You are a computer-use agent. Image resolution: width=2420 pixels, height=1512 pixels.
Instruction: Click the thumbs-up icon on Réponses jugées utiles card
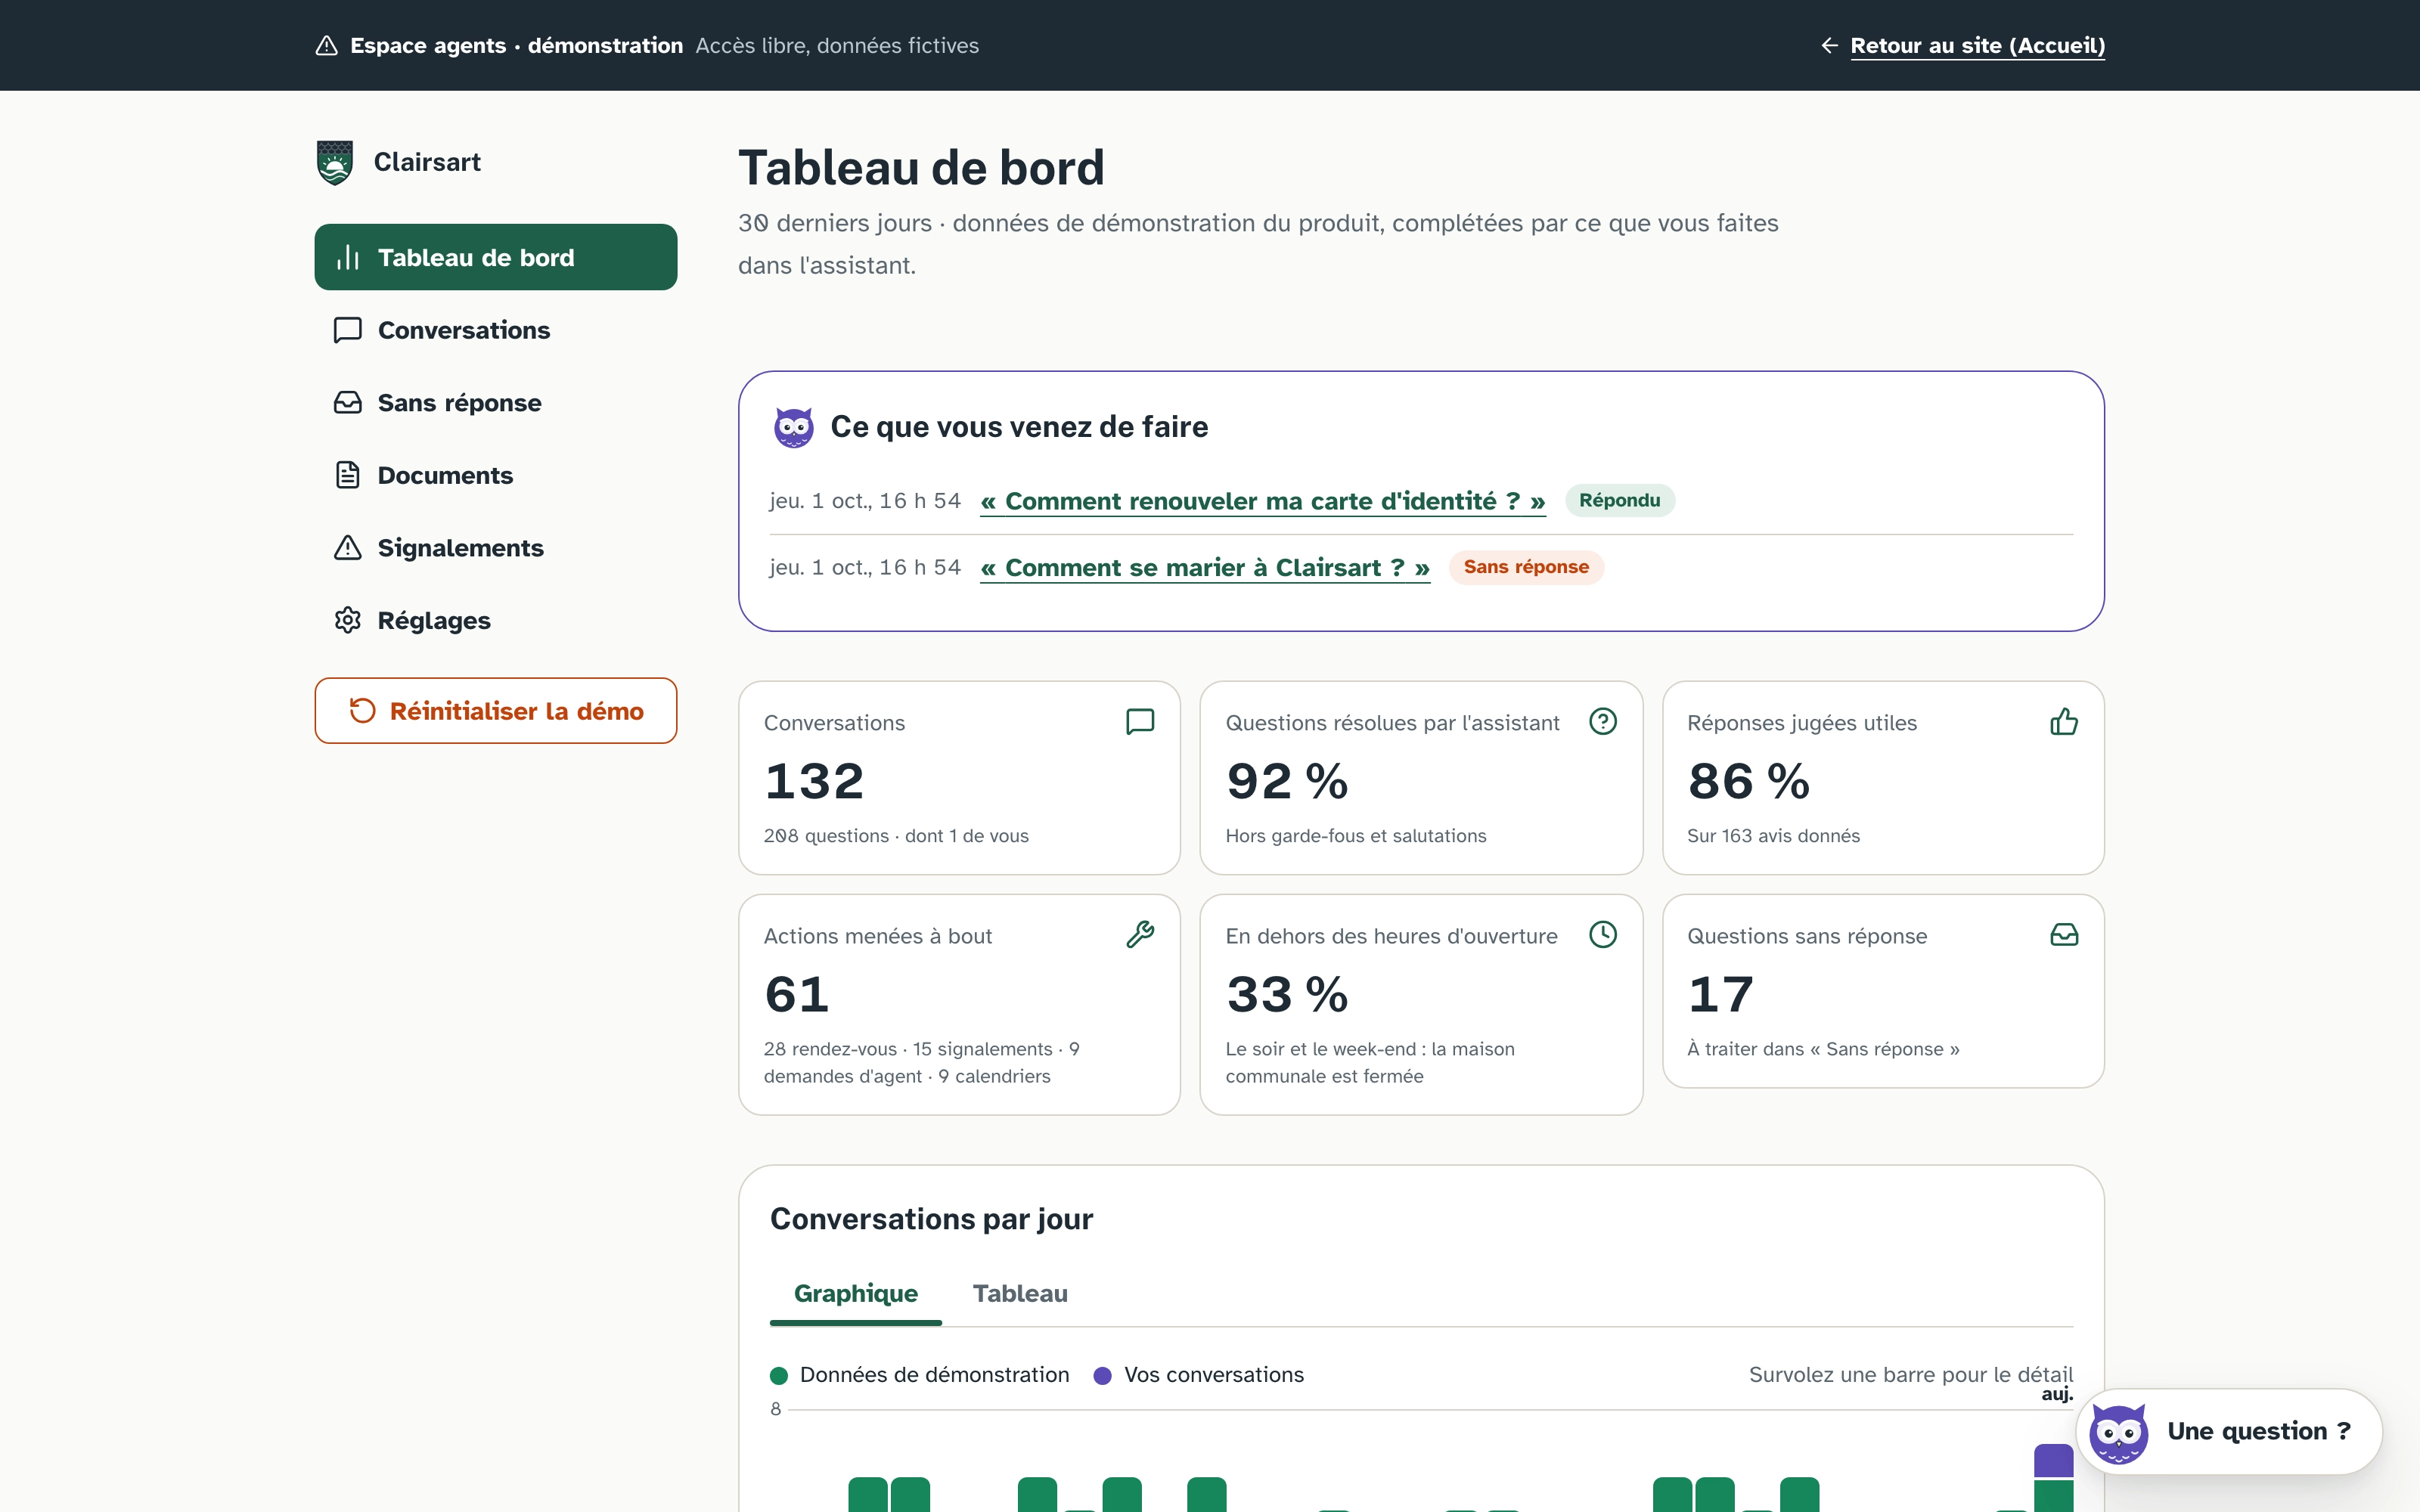coord(2064,722)
